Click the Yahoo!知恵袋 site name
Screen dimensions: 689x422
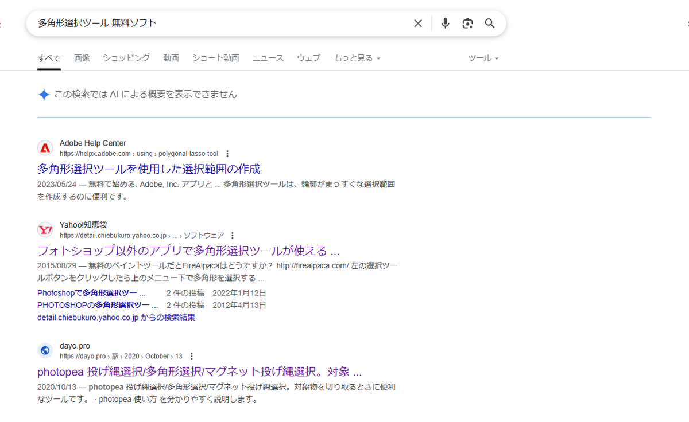pyautogui.click(x=83, y=225)
